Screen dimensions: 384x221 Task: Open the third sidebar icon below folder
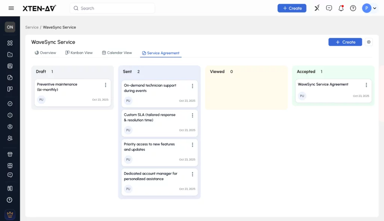click(10, 66)
